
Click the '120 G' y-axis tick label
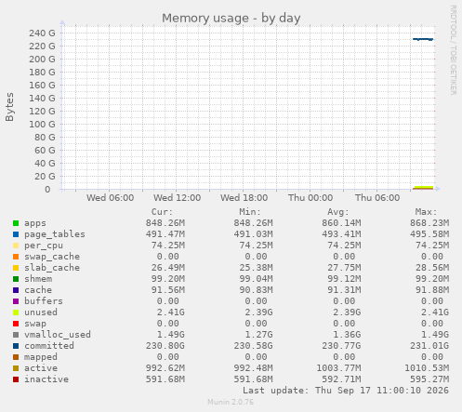[x=42, y=112]
